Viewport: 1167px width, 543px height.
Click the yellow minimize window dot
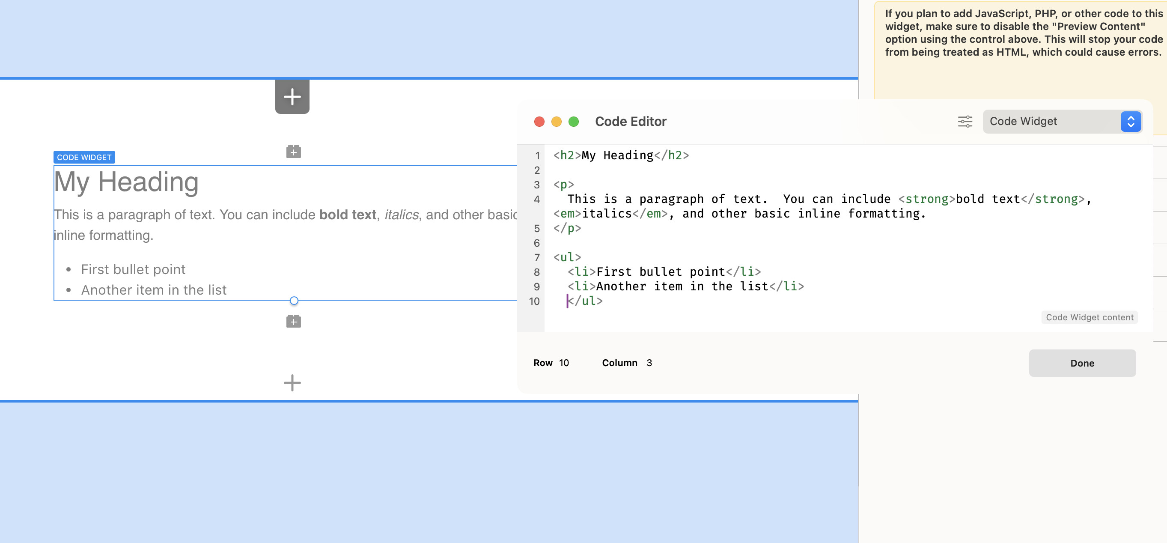coord(557,122)
